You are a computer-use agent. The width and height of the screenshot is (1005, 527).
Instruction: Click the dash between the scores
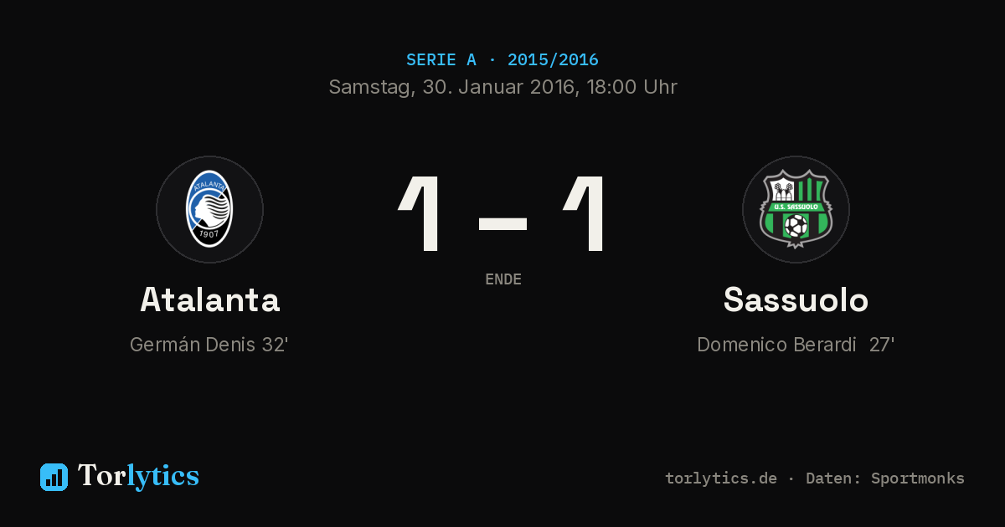[x=502, y=223]
